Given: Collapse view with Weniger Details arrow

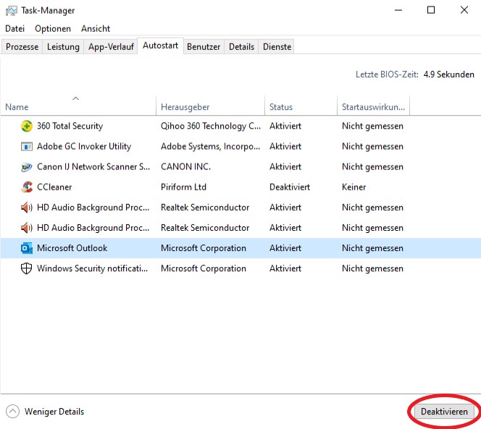Looking at the screenshot, I should (12, 411).
